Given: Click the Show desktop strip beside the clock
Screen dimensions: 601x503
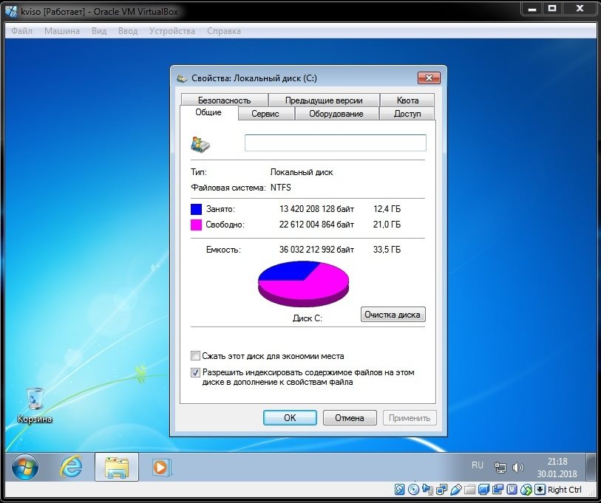Looking at the screenshot, I should 590,467.
